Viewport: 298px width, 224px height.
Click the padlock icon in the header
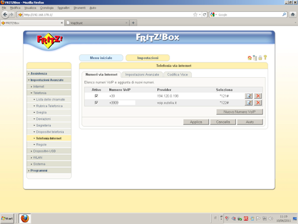click(x=260, y=58)
